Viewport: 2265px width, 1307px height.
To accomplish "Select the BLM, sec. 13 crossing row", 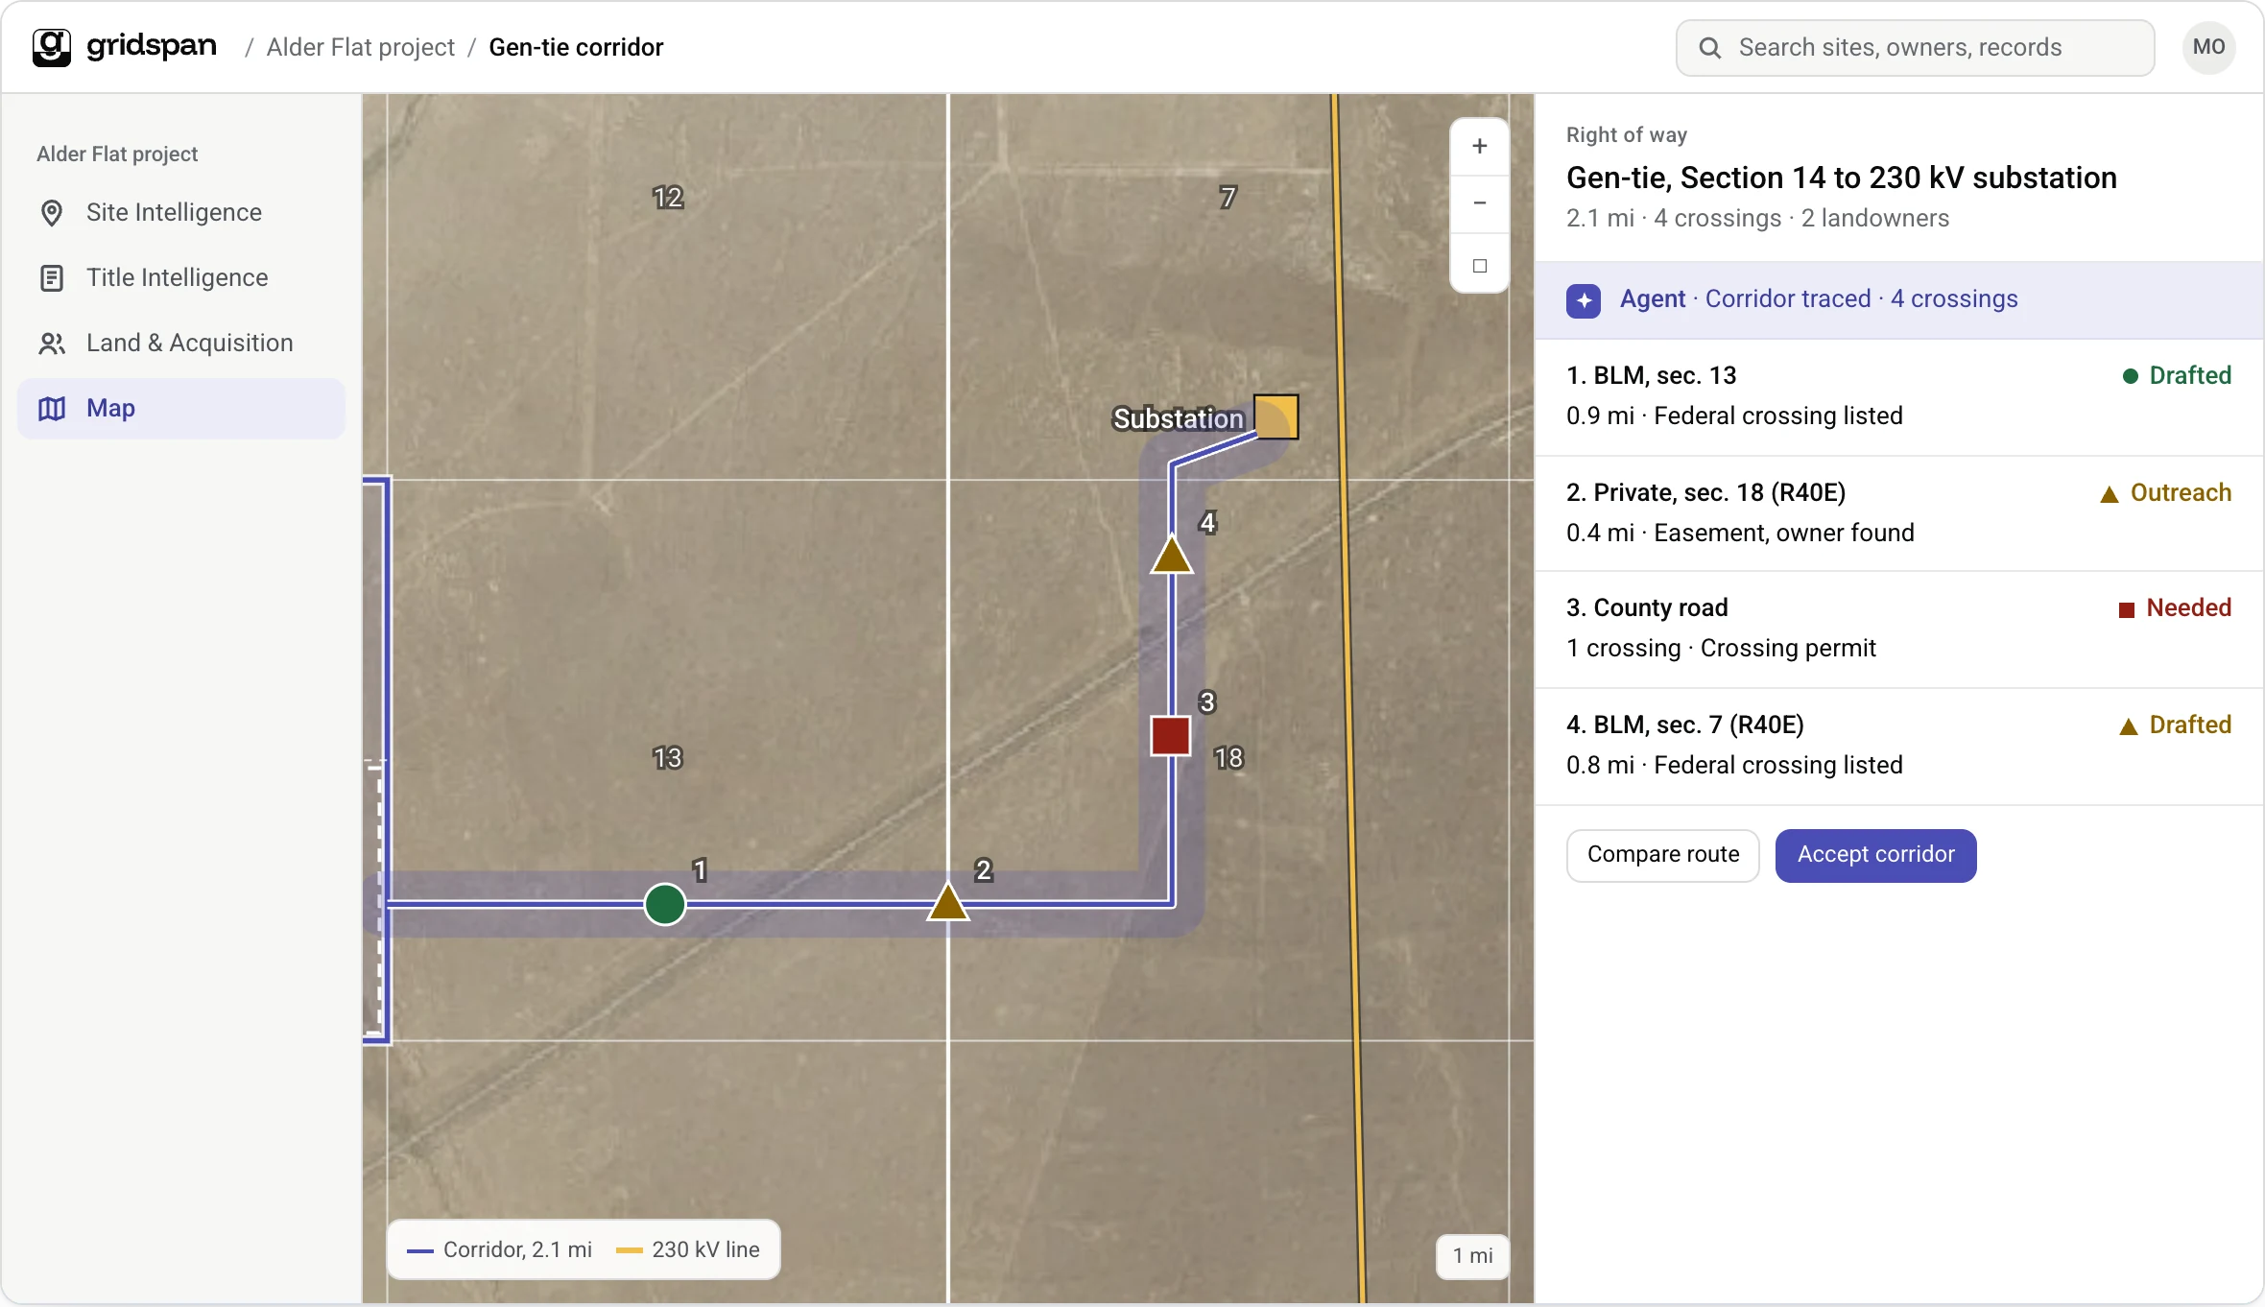I will 1899,396.
